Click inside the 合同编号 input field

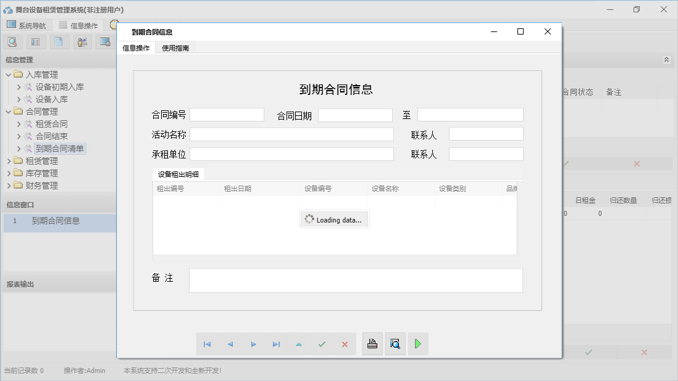coord(227,114)
